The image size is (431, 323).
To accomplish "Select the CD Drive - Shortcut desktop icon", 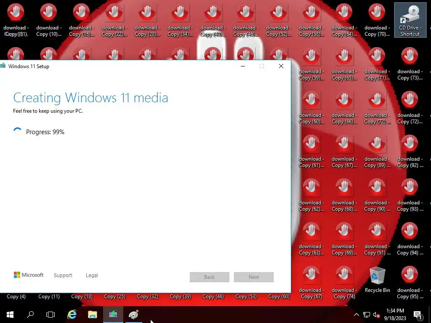I will tap(410, 20).
